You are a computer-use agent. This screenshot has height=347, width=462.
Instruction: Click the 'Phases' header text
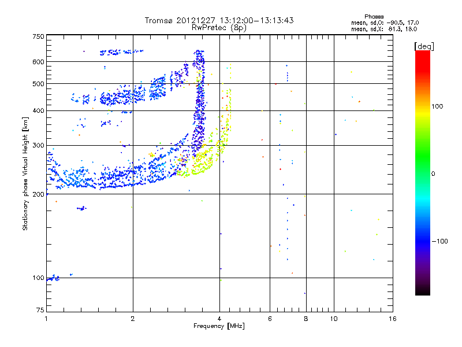[374, 17]
